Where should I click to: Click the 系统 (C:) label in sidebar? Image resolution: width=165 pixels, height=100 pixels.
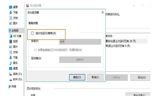(x=18, y=74)
